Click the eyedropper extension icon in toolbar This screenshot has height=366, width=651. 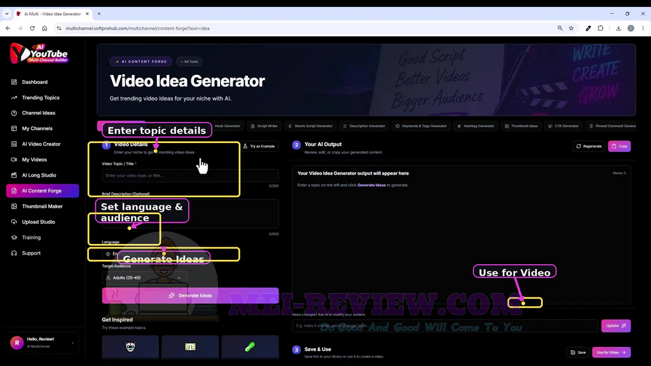(588, 28)
